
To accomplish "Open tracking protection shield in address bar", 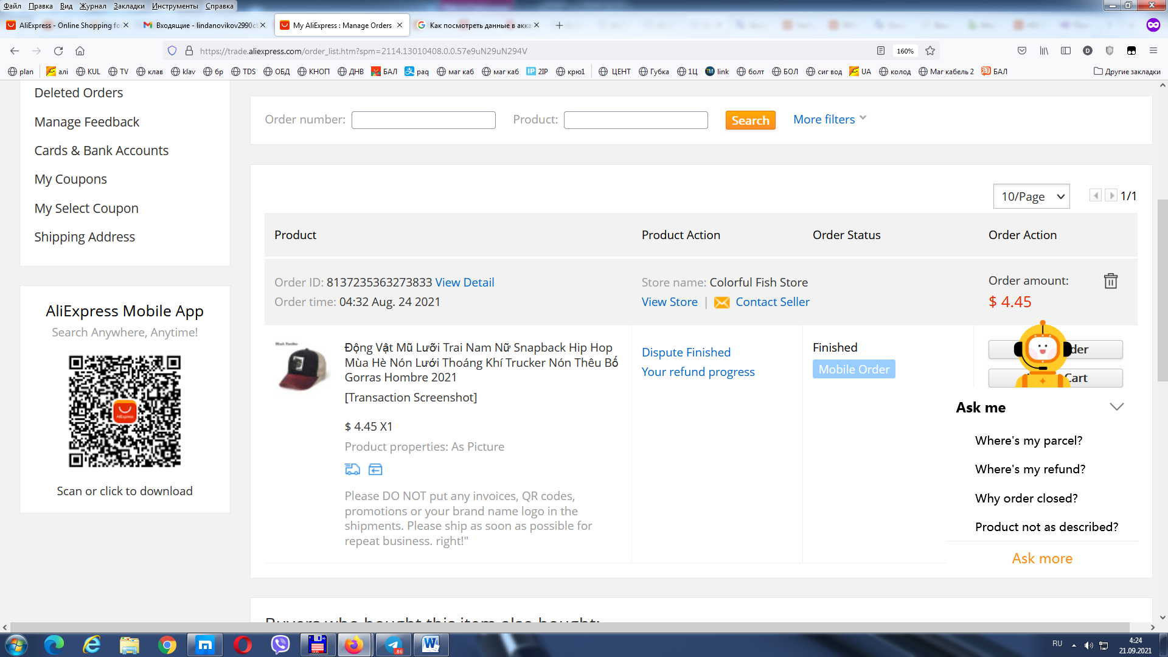I will (172, 51).
